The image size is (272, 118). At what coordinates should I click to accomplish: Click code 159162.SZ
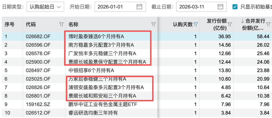pyautogui.click(x=38, y=104)
